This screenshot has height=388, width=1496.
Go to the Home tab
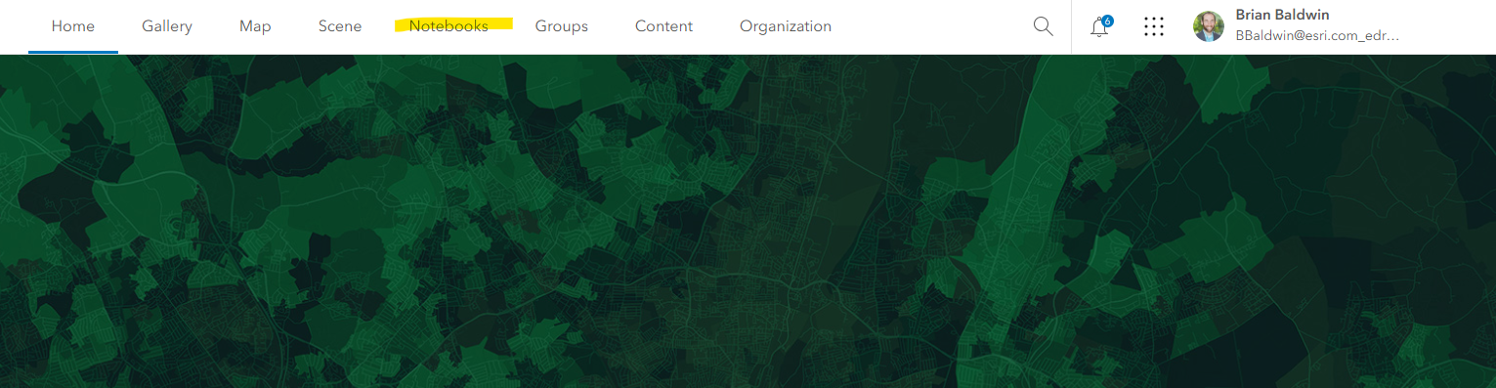(73, 26)
